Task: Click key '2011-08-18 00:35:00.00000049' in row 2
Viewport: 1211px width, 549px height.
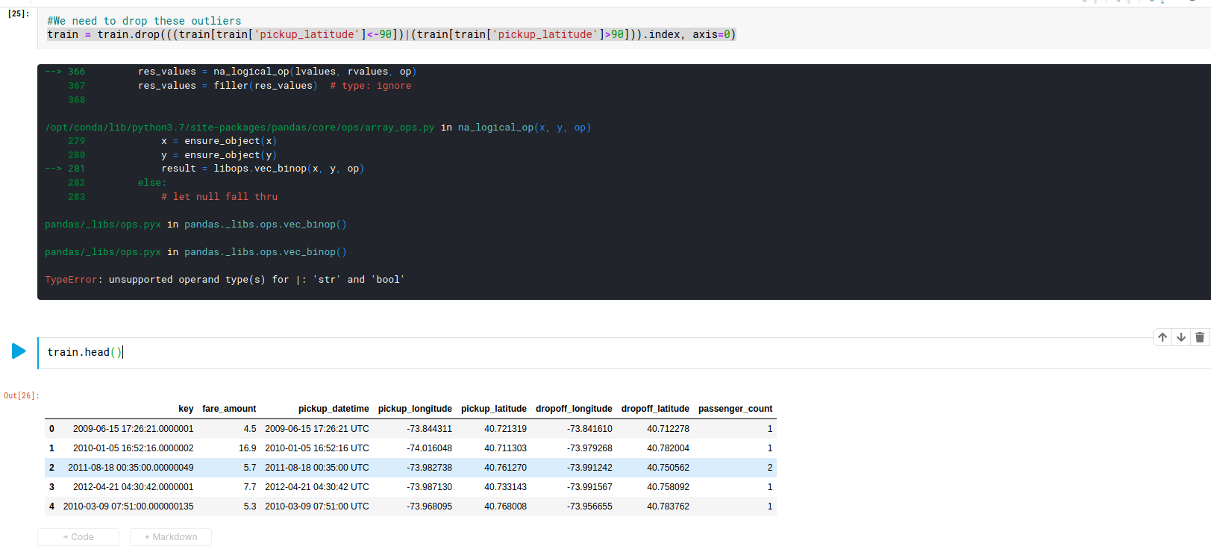Action: [x=131, y=468]
